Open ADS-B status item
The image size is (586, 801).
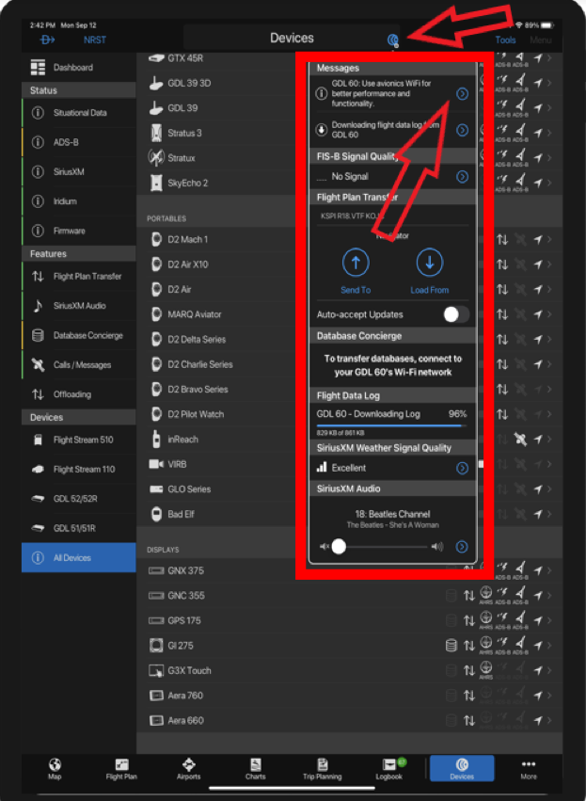[x=79, y=142]
